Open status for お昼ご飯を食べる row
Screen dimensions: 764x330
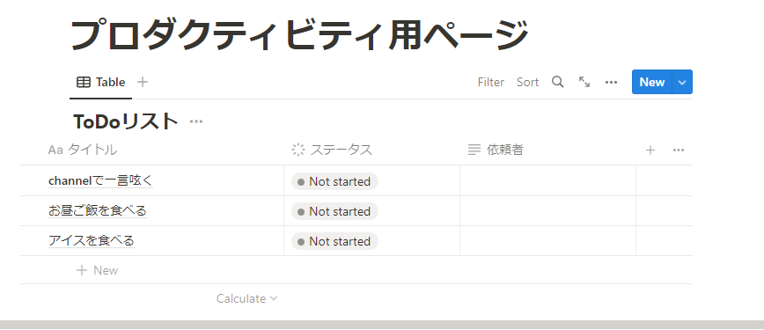(334, 211)
